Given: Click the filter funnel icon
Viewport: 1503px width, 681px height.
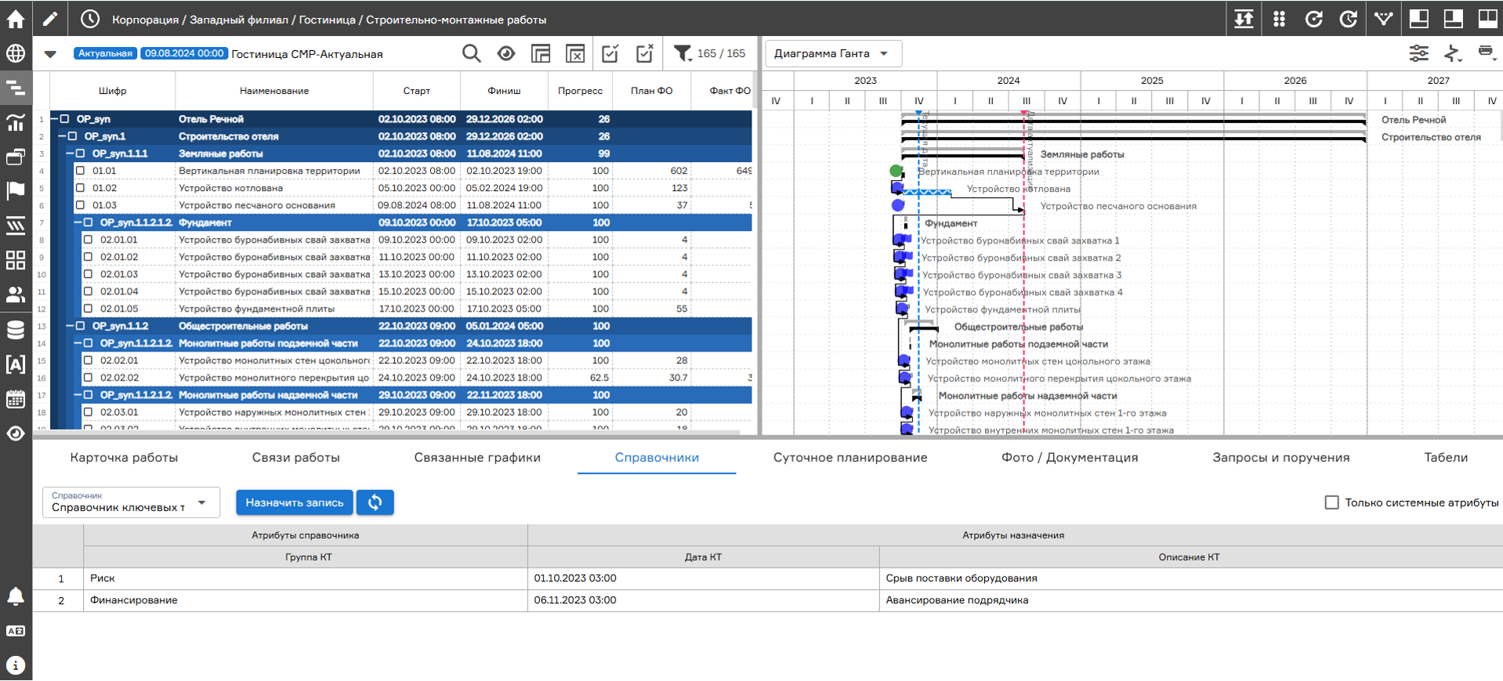Looking at the screenshot, I should (x=683, y=53).
